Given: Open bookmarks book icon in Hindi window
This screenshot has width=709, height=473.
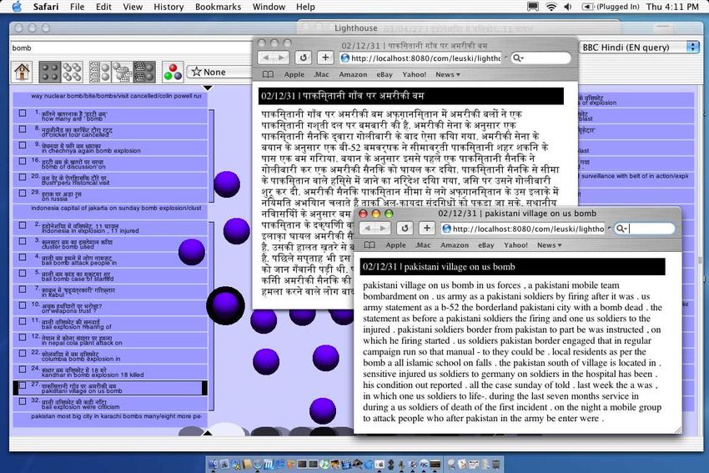Looking at the screenshot, I should pyautogui.click(x=268, y=74).
